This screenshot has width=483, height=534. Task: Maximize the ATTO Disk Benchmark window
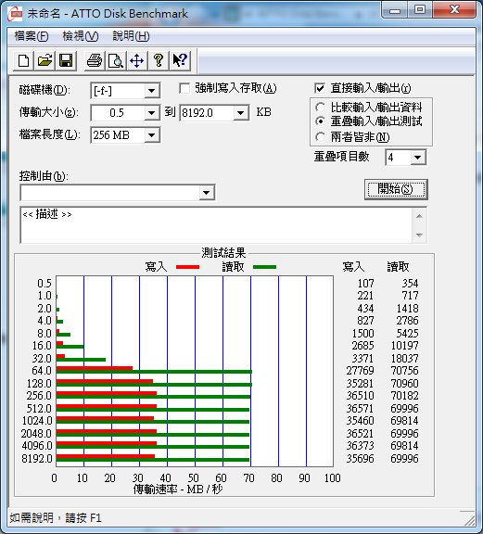coord(420,9)
